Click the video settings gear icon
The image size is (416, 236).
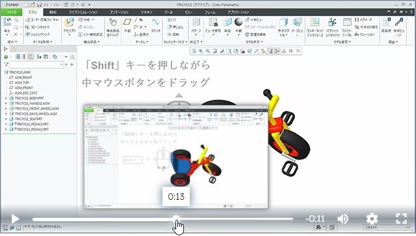372,218
